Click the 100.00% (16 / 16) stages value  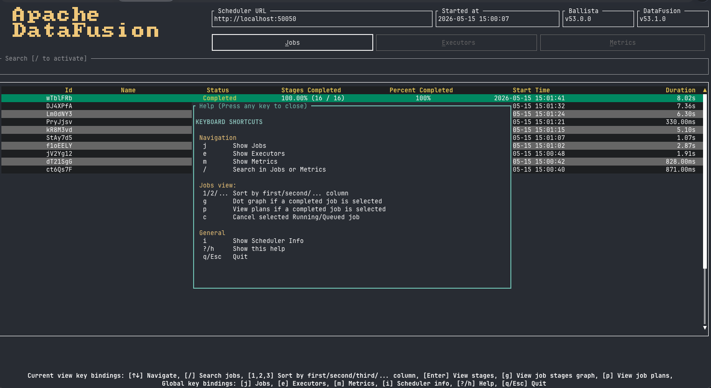point(313,98)
